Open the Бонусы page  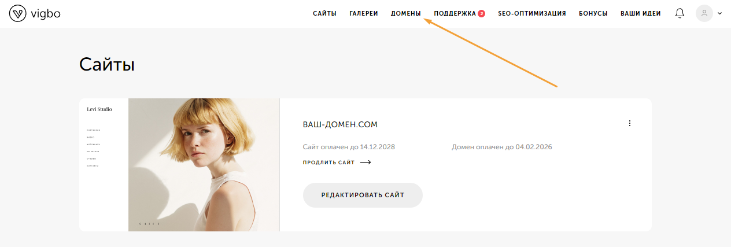click(593, 13)
